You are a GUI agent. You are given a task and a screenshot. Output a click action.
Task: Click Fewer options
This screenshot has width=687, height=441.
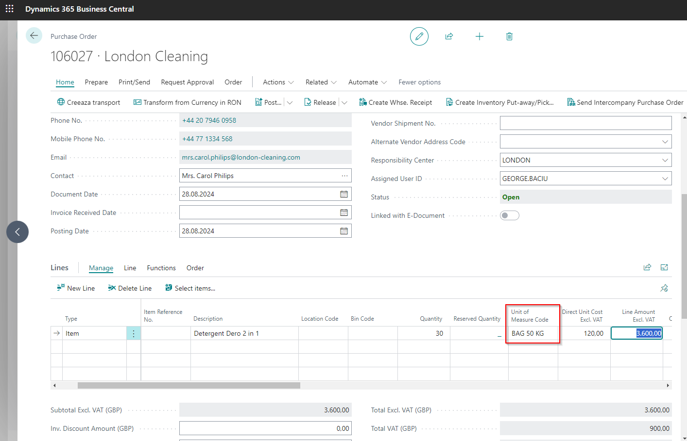click(420, 82)
